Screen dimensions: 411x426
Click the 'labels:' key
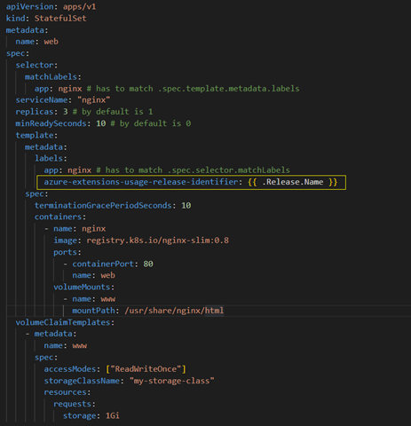pos(51,158)
